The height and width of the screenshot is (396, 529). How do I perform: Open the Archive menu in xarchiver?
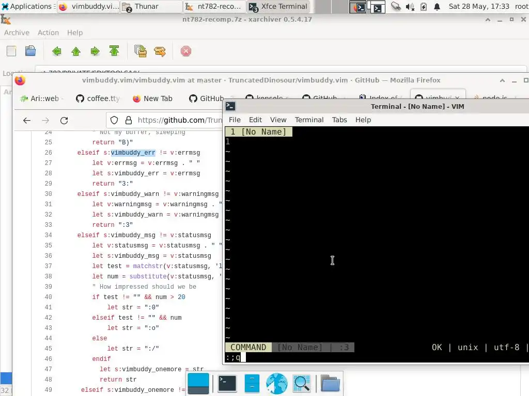pyautogui.click(x=17, y=32)
